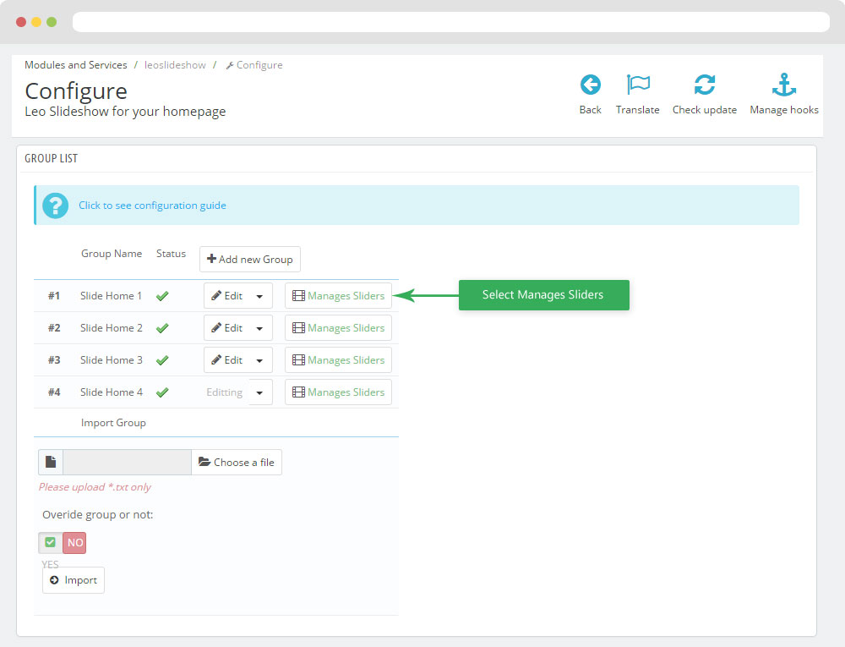Click the Back arrow icon
Viewport: 845px width, 647px height.
click(590, 85)
